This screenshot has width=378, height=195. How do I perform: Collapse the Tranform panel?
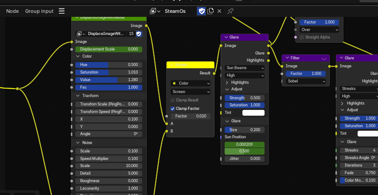[x=78, y=96]
